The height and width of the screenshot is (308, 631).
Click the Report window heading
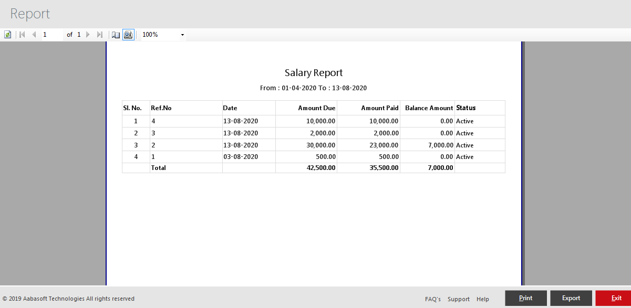(x=30, y=14)
